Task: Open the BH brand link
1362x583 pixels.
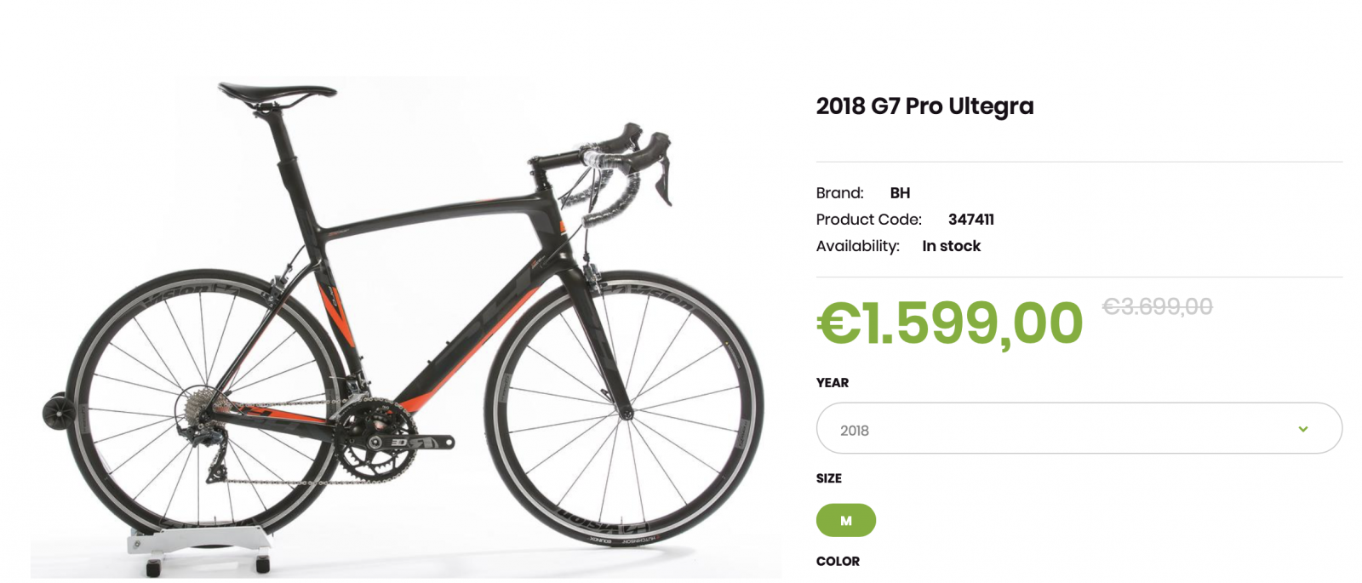Action: 900,193
